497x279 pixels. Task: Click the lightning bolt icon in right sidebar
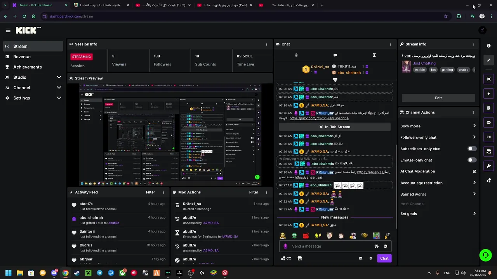point(488,93)
